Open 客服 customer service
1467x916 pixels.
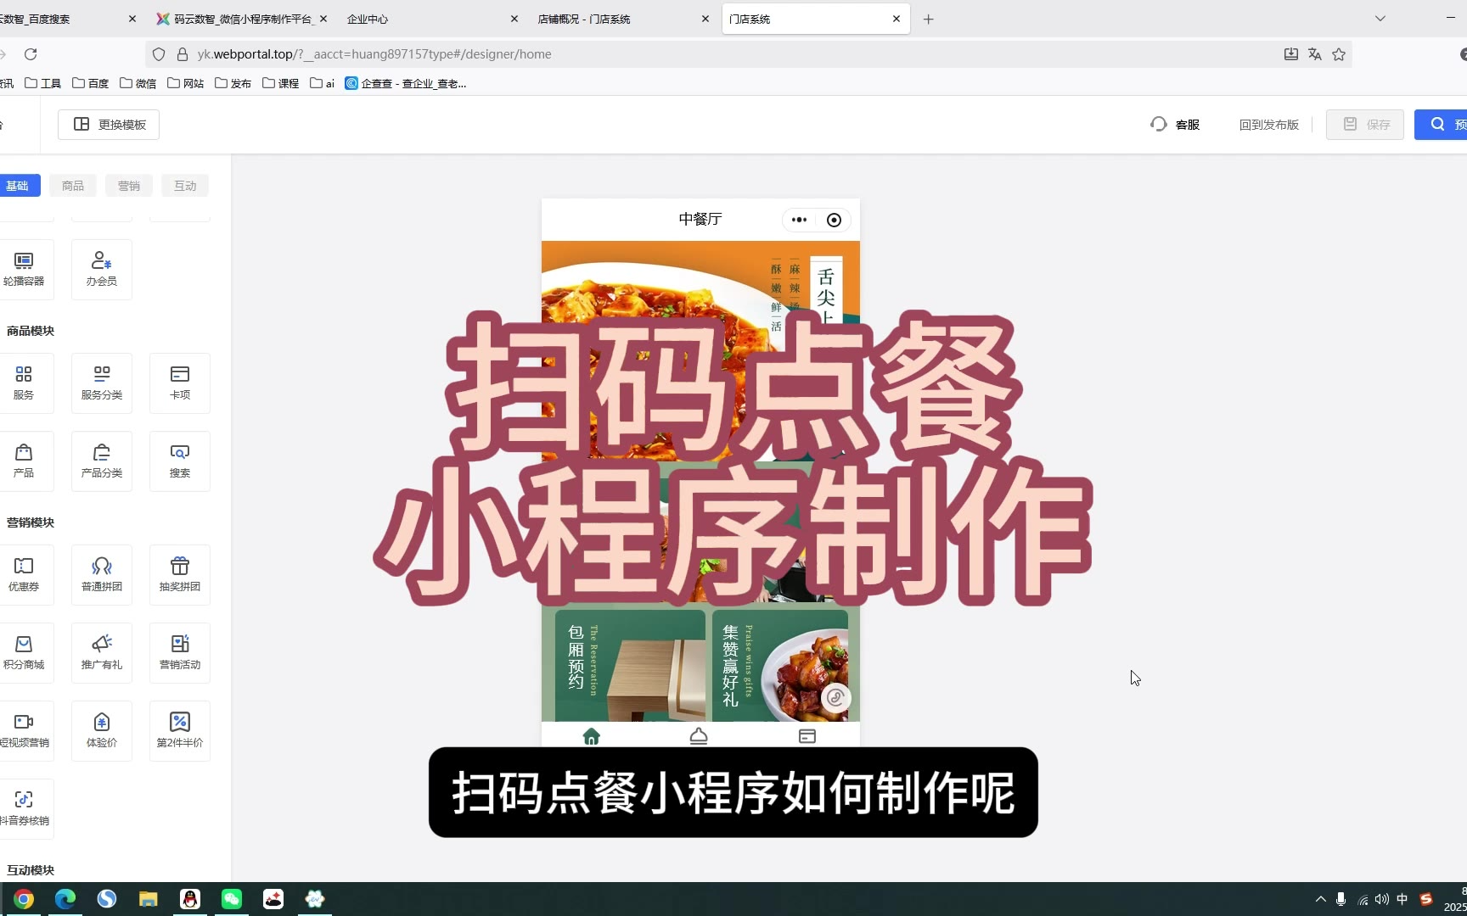tap(1175, 125)
